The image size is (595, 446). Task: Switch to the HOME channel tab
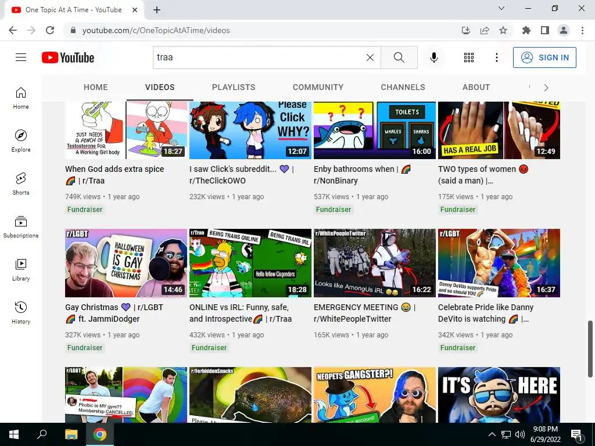pos(96,87)
